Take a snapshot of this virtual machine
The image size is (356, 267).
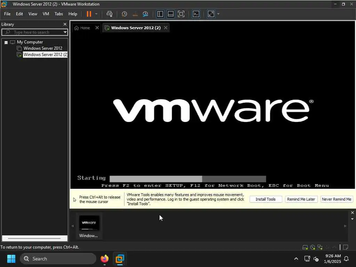click(x=124, y=14)
